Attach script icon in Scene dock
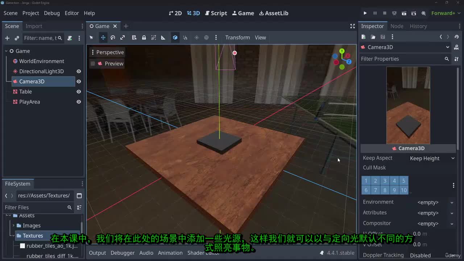The height and width of the screenshot is (261, 464). click(70, 38)
